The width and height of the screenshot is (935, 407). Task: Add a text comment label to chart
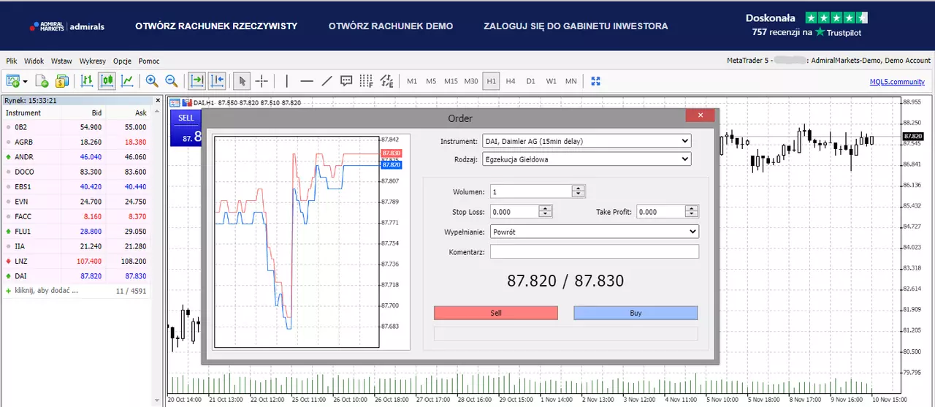point(347,81)
